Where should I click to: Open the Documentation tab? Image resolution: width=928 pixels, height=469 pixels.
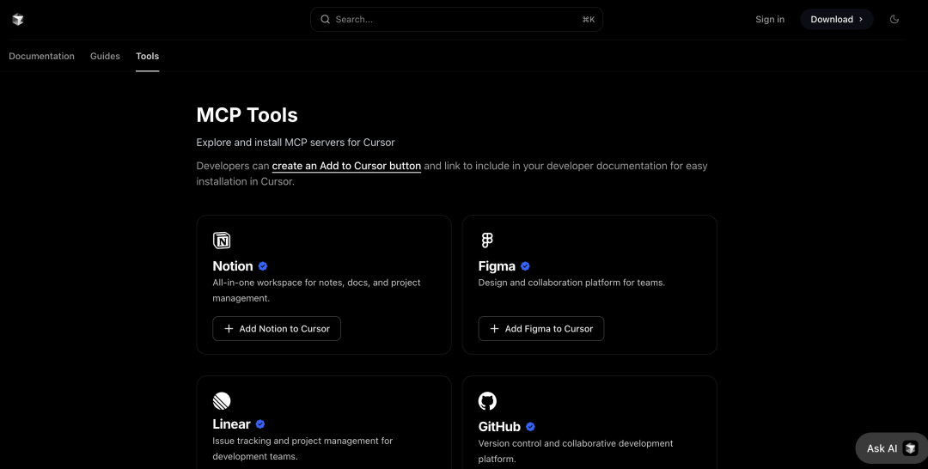click(41, 56)
